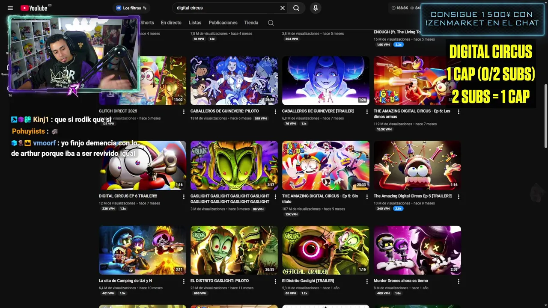This screenshot has height=308, width=548.
Task: Open the Tienda tab
Action: (251, 23)
